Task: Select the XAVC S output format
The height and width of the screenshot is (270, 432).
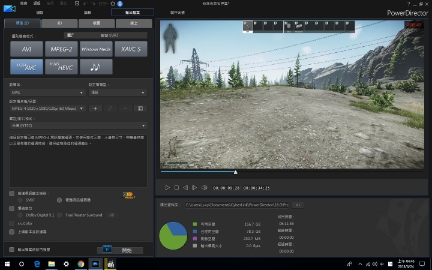Action: [131, 49]
